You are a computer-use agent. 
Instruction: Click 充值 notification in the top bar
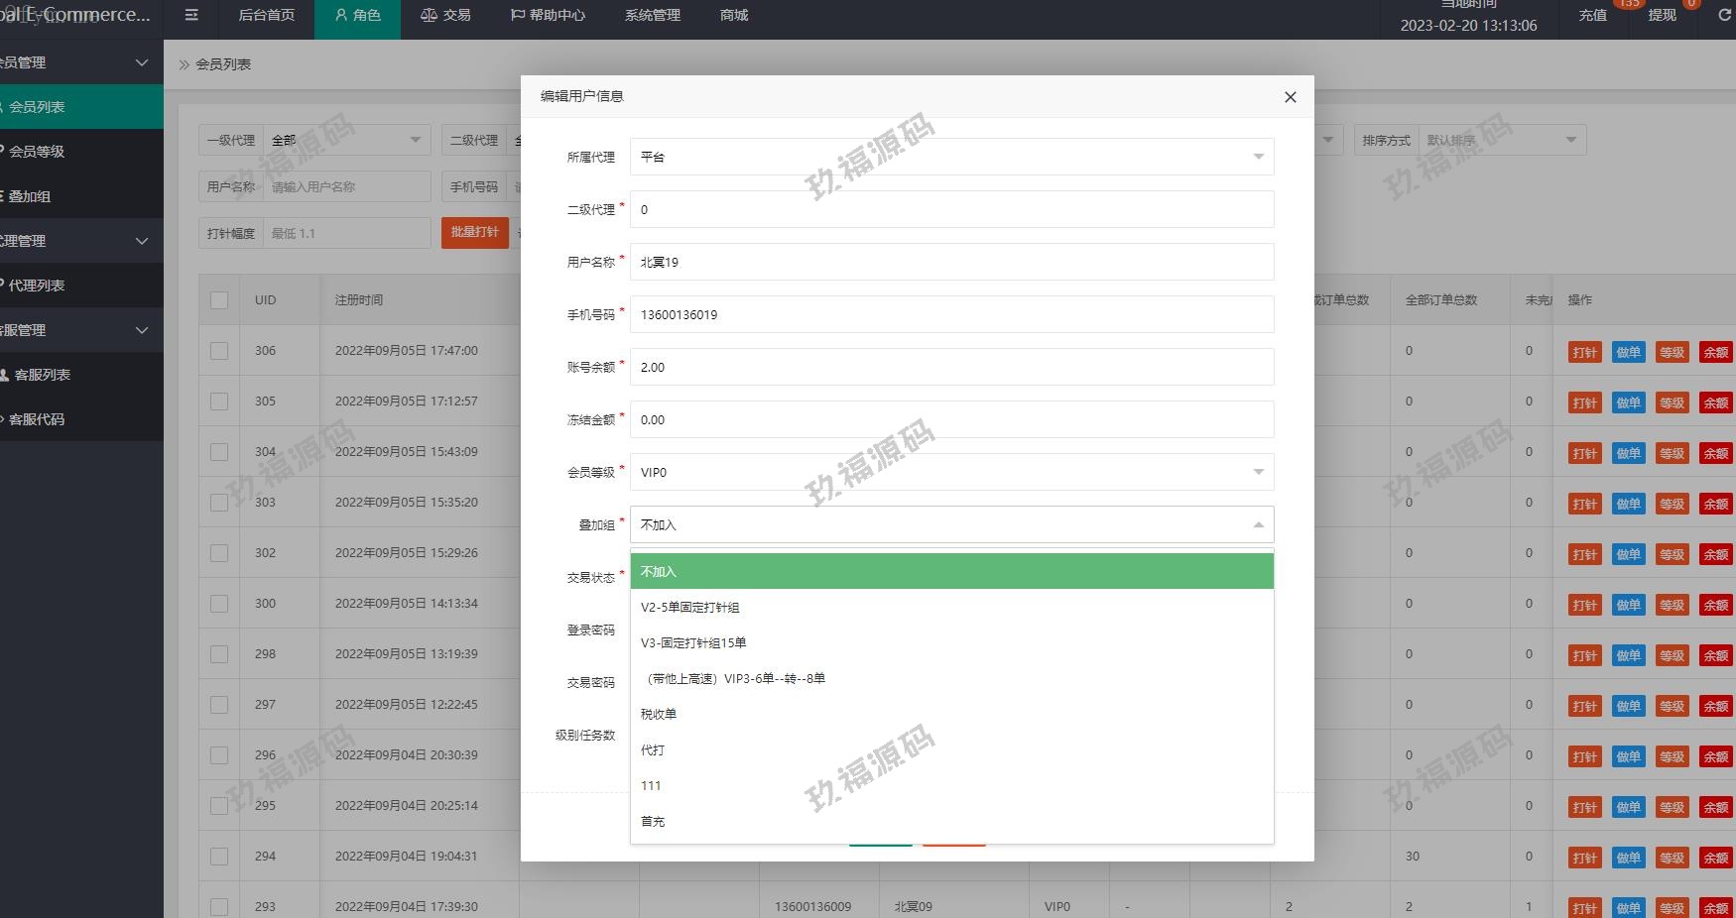(1592, 16)
